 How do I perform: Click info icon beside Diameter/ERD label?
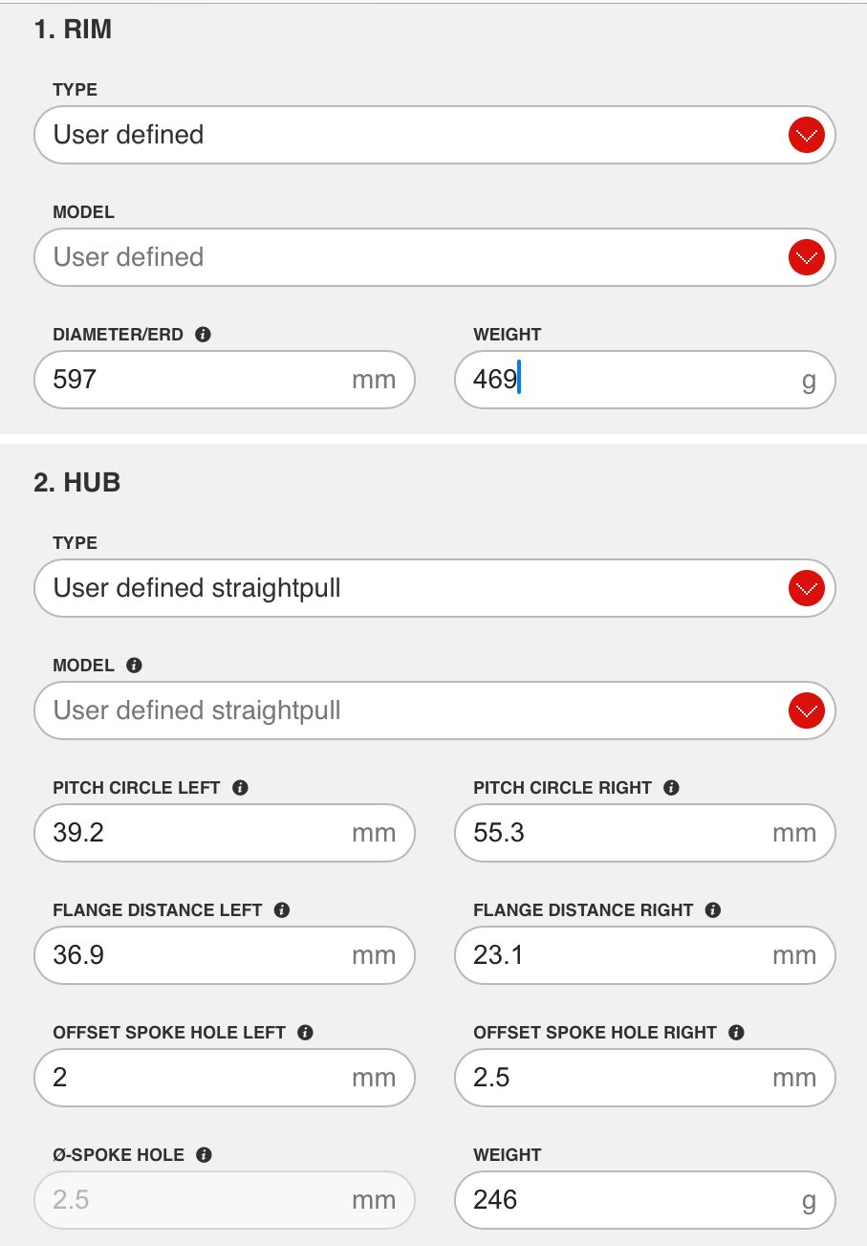203,335
